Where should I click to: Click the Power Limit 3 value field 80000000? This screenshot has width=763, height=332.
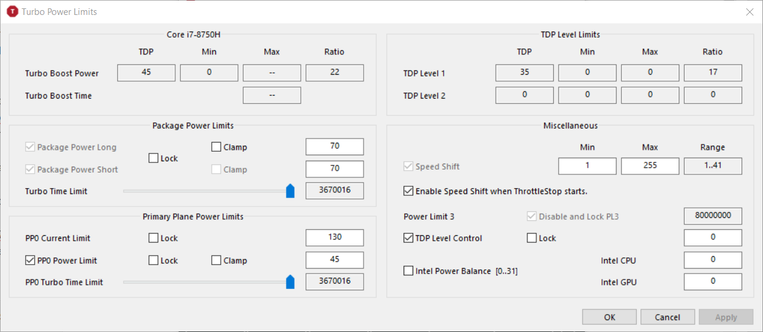713,216
